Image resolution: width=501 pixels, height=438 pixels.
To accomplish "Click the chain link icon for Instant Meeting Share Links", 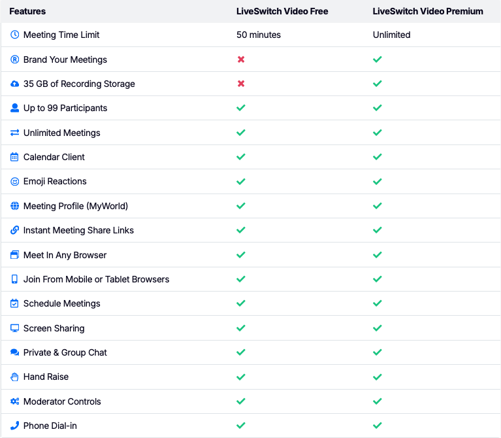I will 15,230.
